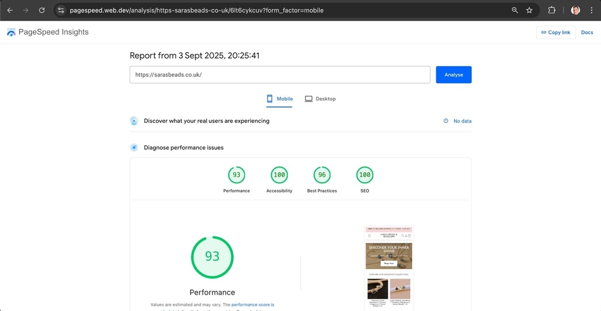The width and height of the screenshot is (601, 311).
Task: Bookmark this page with the star
Action: (x=529, y=10)
